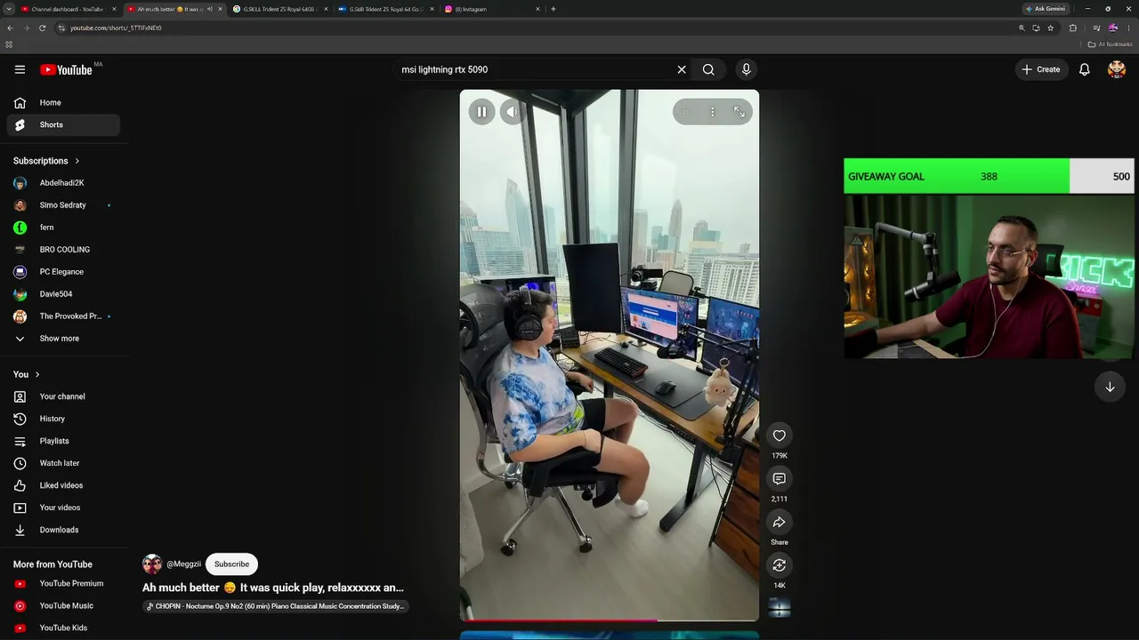
Task: Open Simo Sedraty subscription channel
Action: 63,205
